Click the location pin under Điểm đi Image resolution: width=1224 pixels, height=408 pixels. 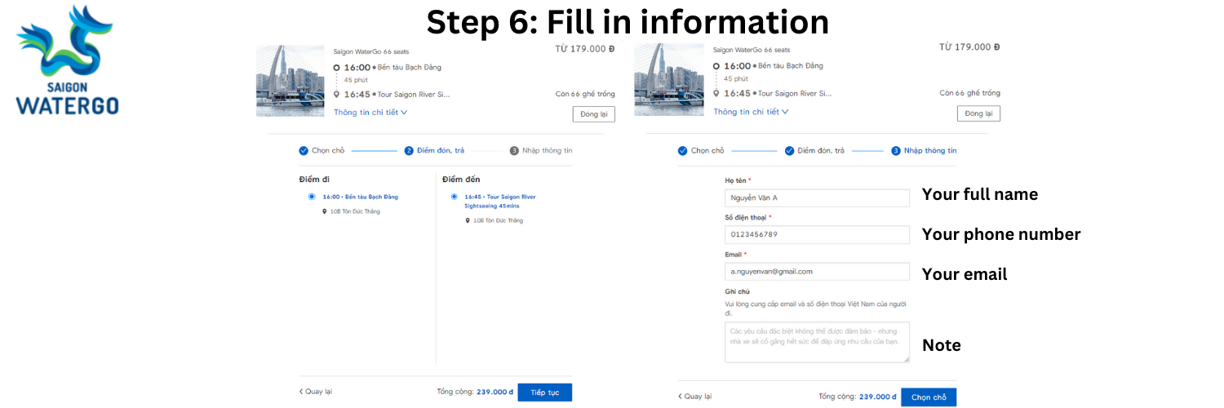[x=325, y=211]
